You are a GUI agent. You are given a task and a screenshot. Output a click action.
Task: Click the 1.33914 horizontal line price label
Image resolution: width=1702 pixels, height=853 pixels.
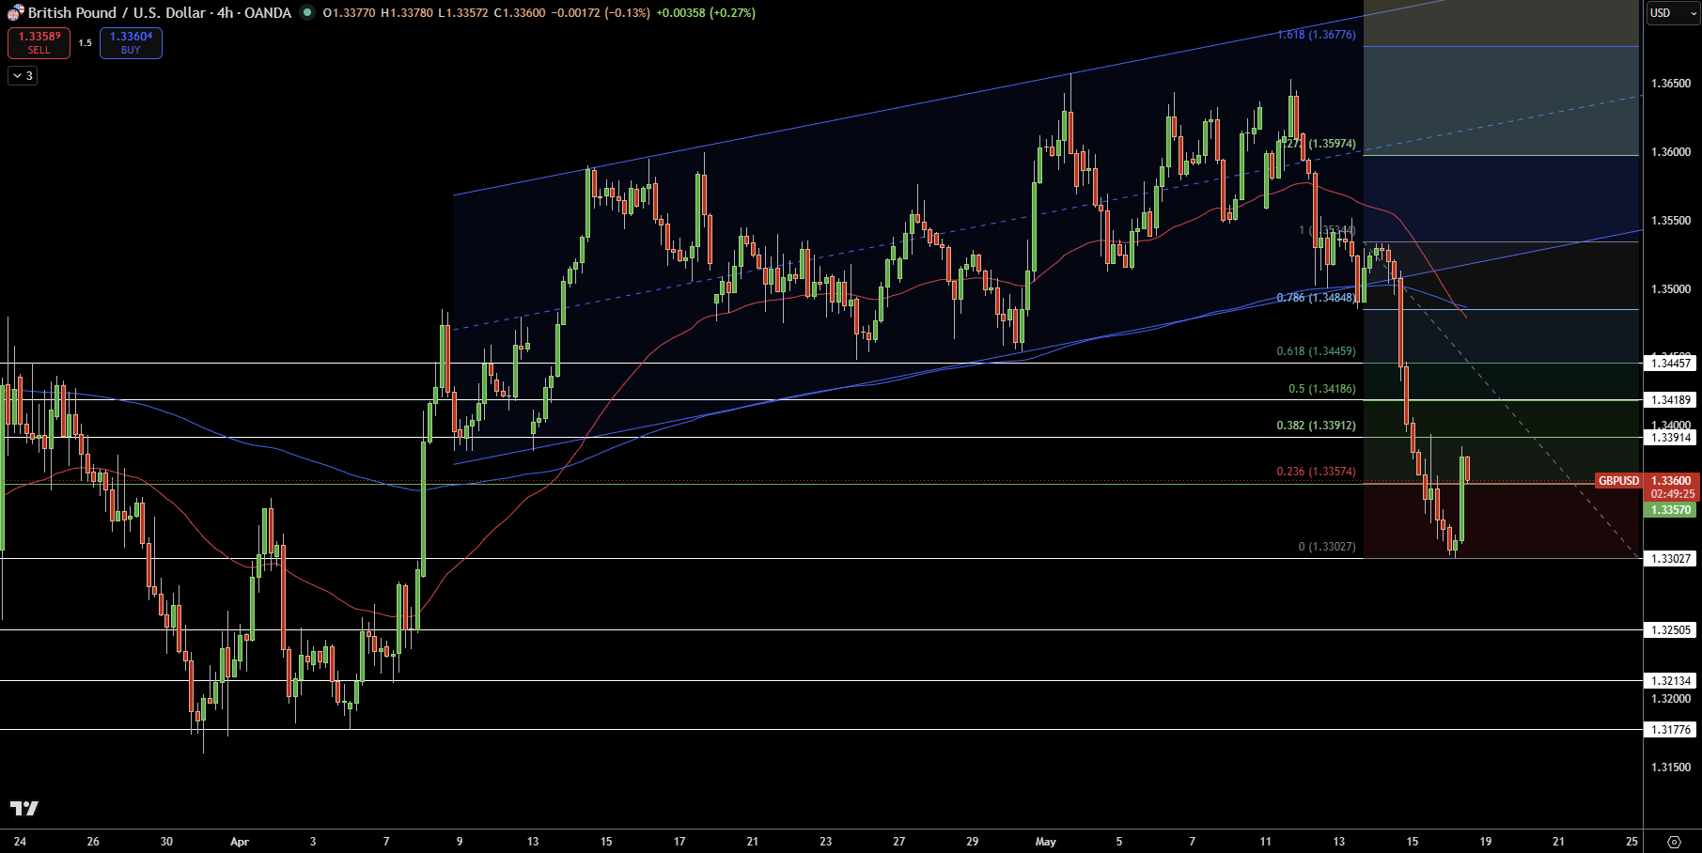pos(1671,438)
